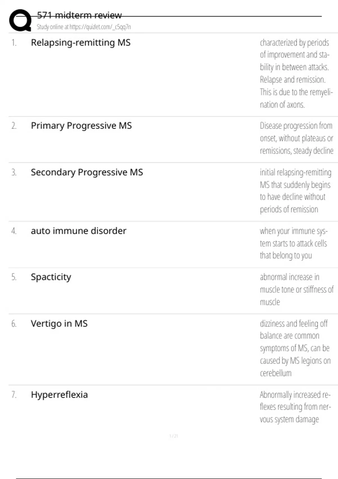Open the quizlet.com study link
This screenshot has height=479, width=338.
pyautogui.click(x=84, y=27)
